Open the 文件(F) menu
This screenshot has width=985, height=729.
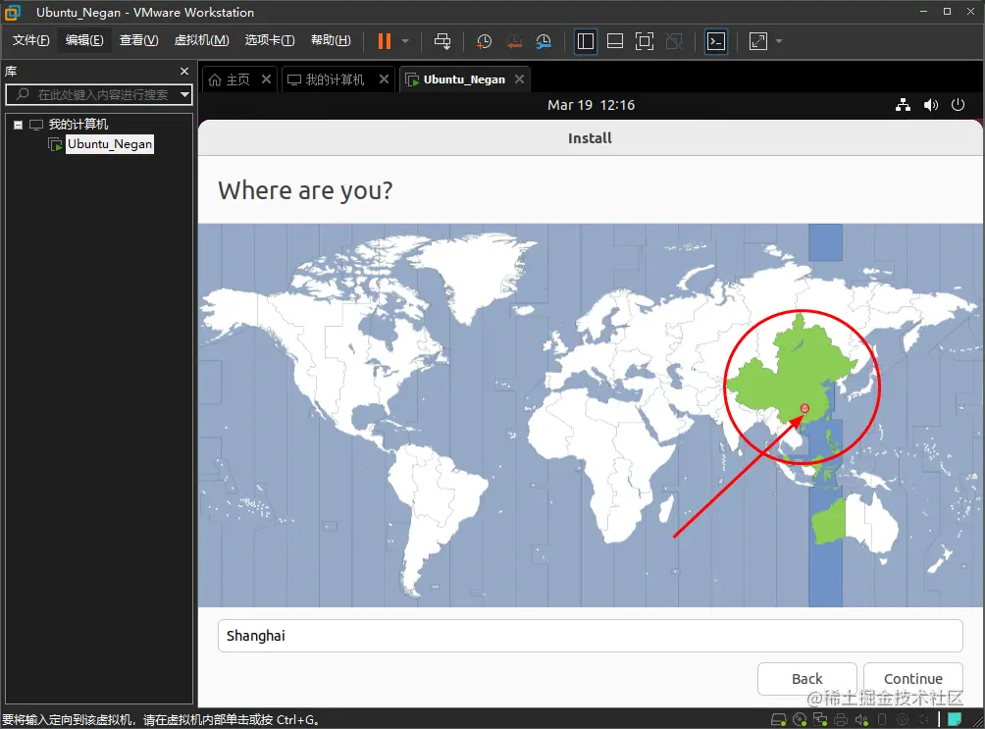30,40
